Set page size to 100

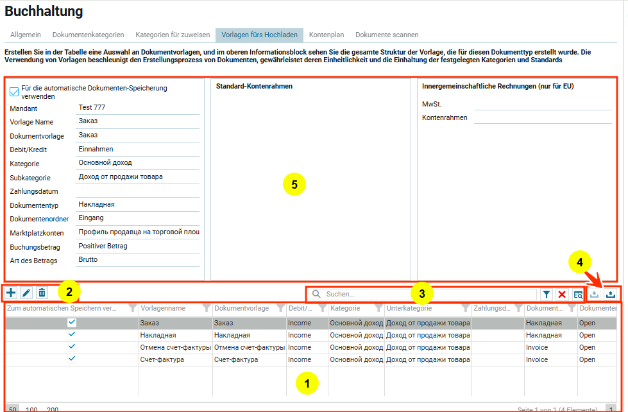pos(31,409)
